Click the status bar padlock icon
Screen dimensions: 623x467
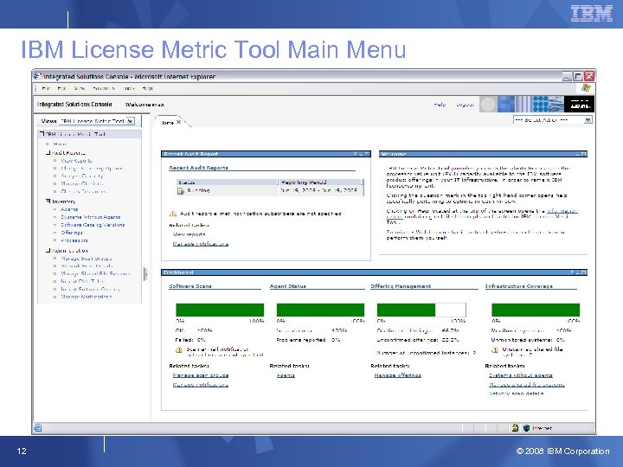(x=515, y=428)
